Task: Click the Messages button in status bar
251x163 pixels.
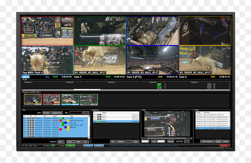Action: pos(99,146)
